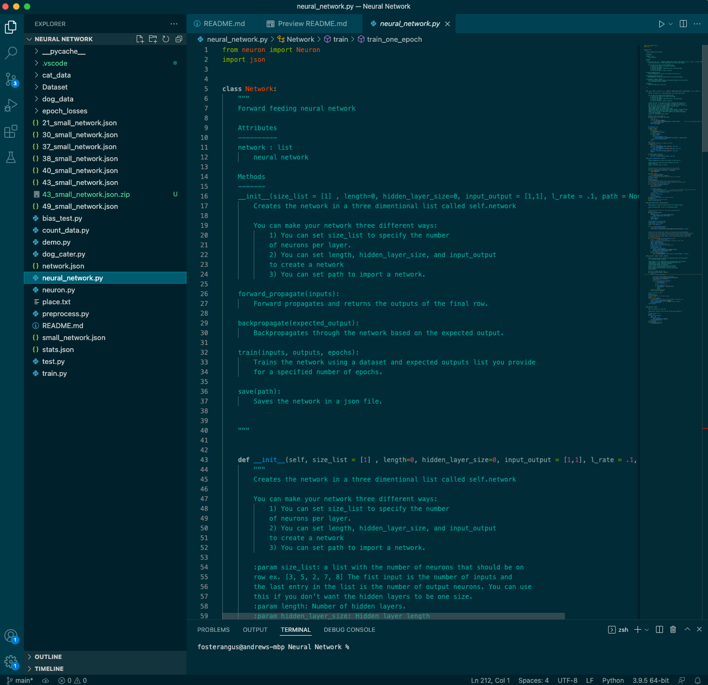
Task: Open Run and Debug view
Action: pyautogui.click(x=11, y=105)
